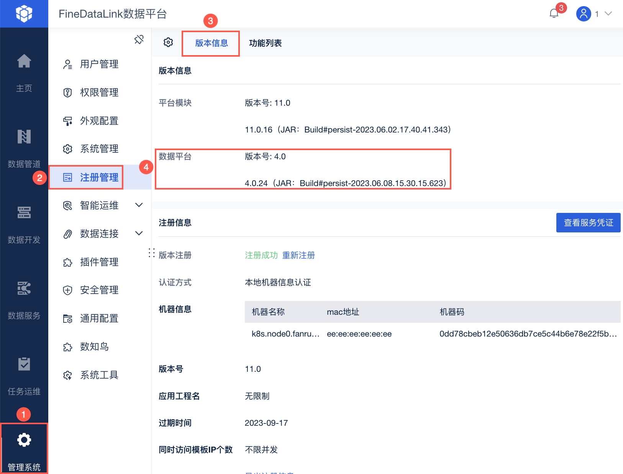This screenshot has height=474, width=623.
Task: Open 安全管理 menu item
Action: pyautogui.click(x=100, y=290)
